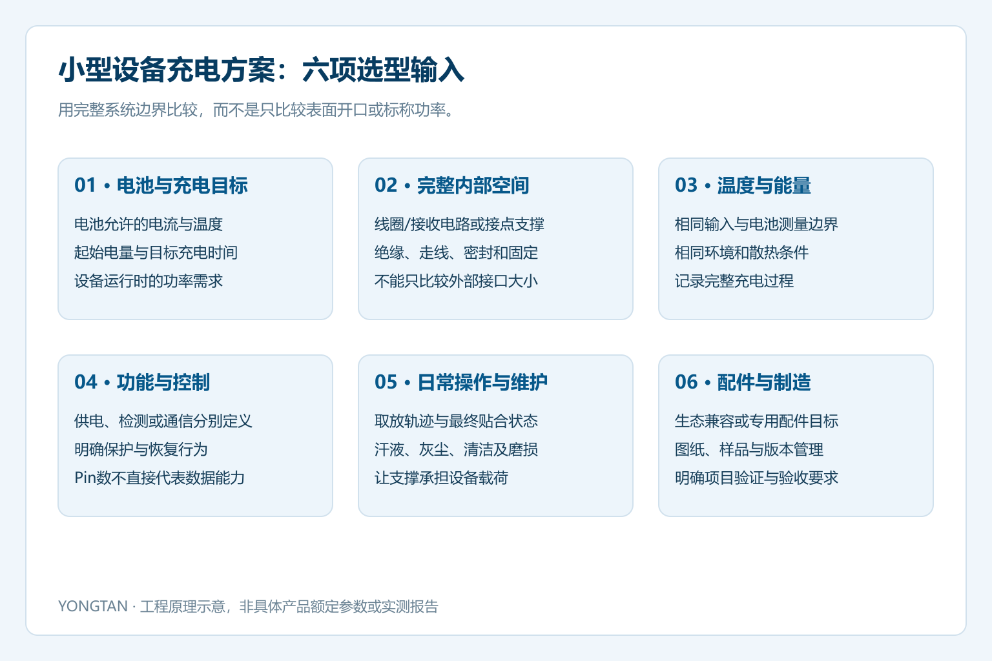Image resolution: width=992 pixels, height=661 pixels.
Task: Click heading 03 · 温度与能量
Action: 743,186
